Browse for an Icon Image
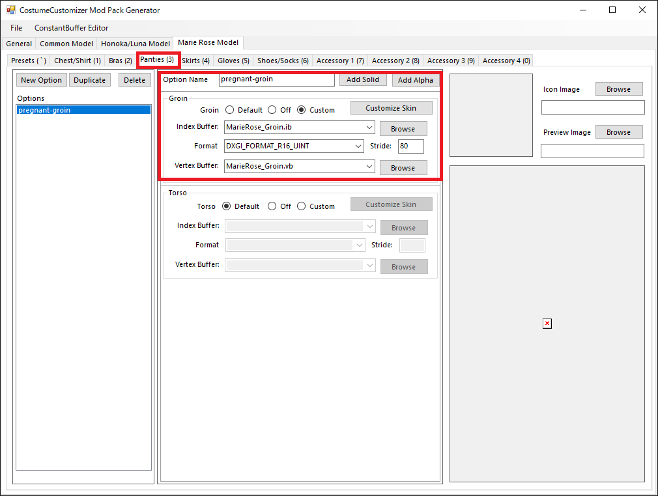Viewport: 658px width, 496px height. pos(618,89)
